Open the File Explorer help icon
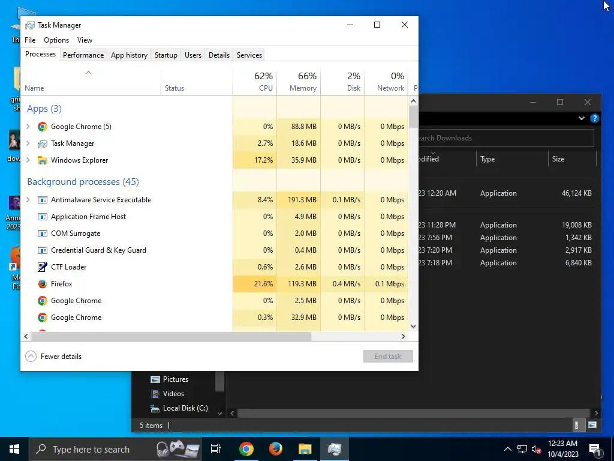The image size is (614, 461). [x=594, y=118]
